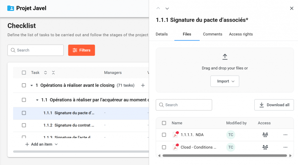Screen dimensions: 298x165
Task: Select the 1.1.2 Signature du contrat checkbox
Action: pyautogui.click(x=24, y=125)
